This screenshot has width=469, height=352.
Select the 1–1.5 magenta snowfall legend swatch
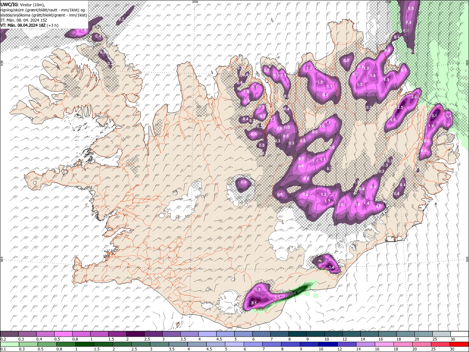click(99, 334)
